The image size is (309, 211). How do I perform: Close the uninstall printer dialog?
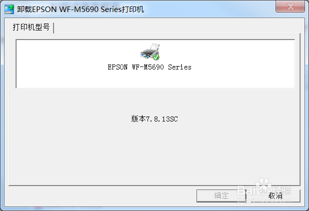(x=290, y=6)
